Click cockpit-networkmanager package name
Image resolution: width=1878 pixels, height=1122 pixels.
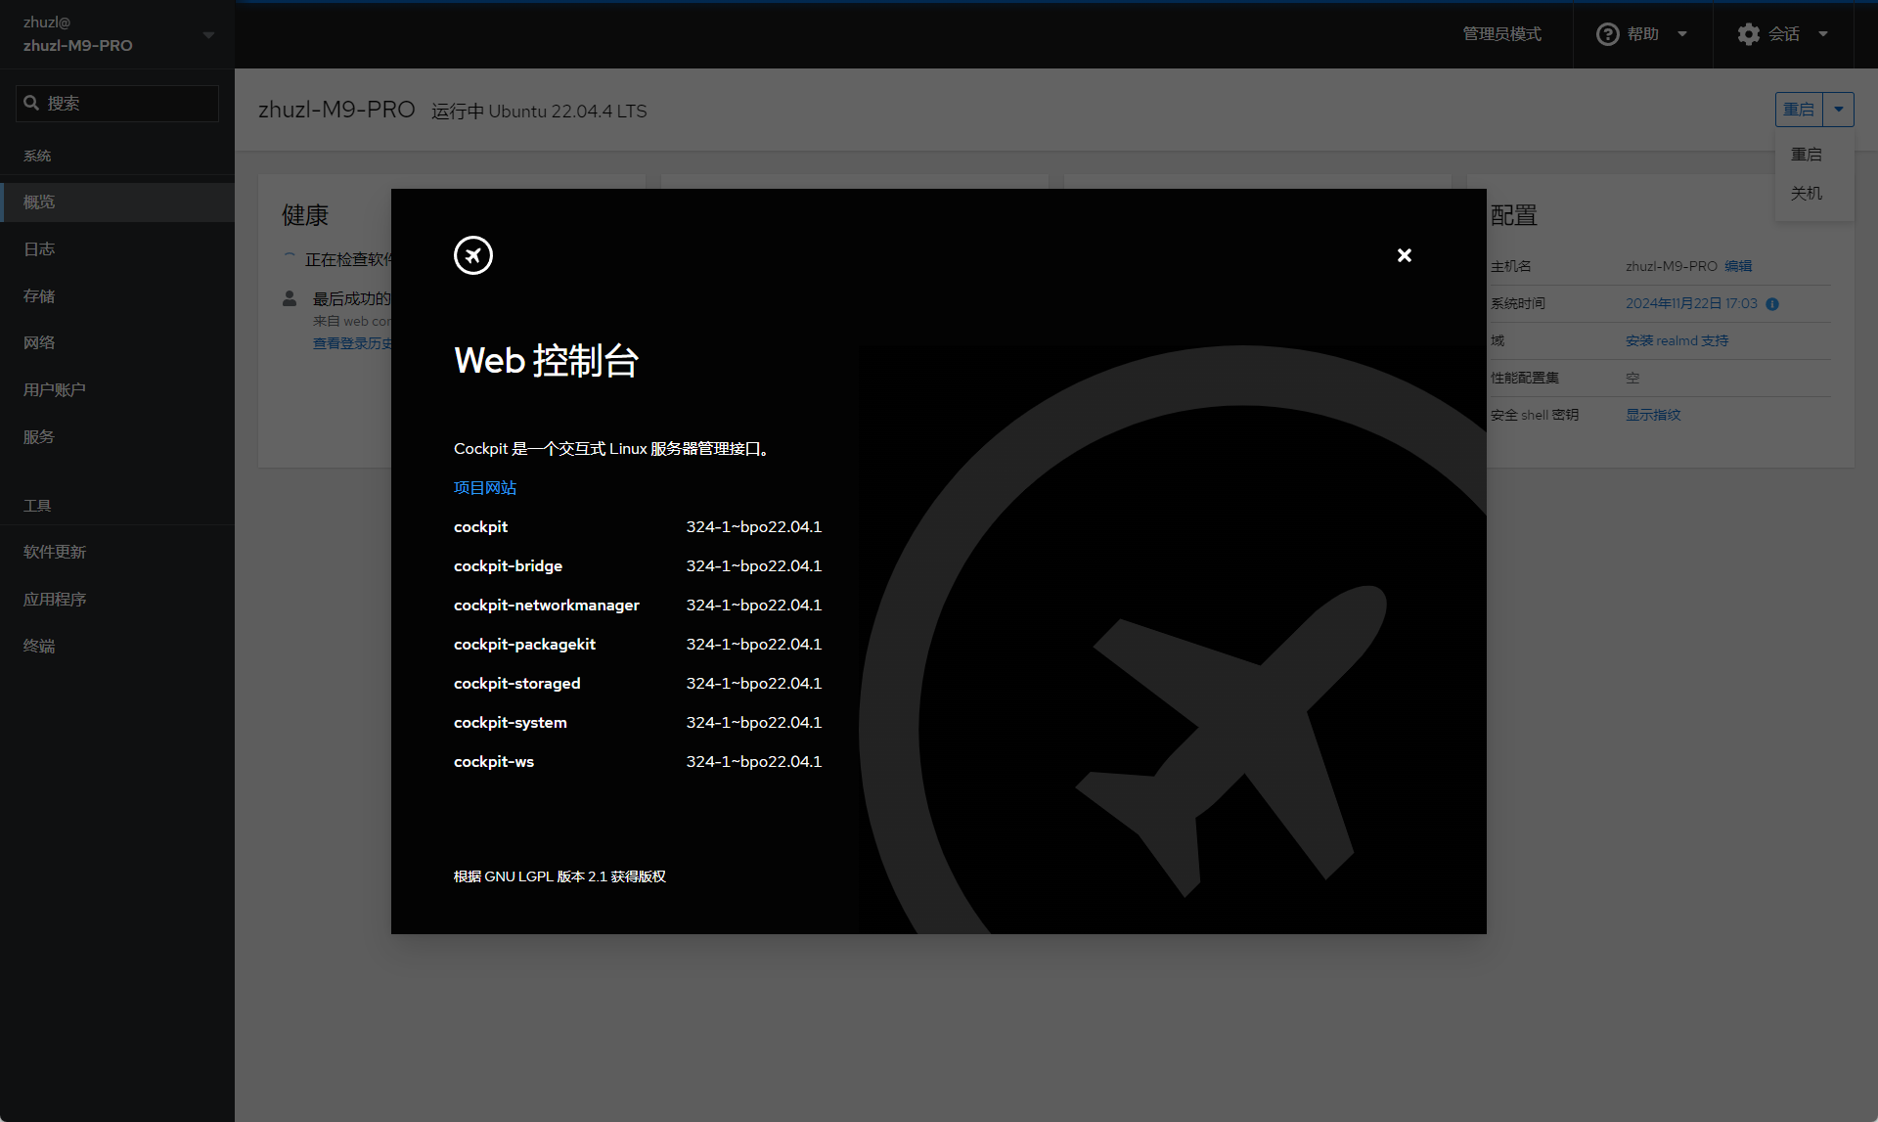coord(547,605)
